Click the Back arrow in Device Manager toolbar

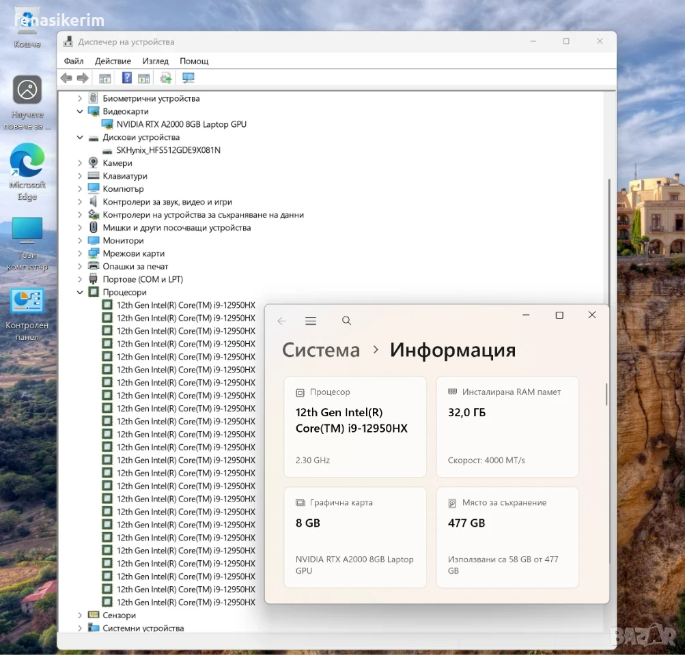pos(66,78)
